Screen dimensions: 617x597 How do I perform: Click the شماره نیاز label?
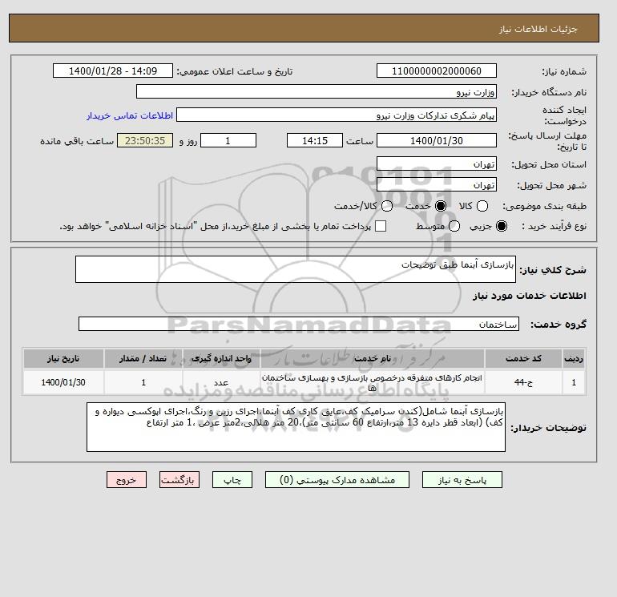click(564, 71)
